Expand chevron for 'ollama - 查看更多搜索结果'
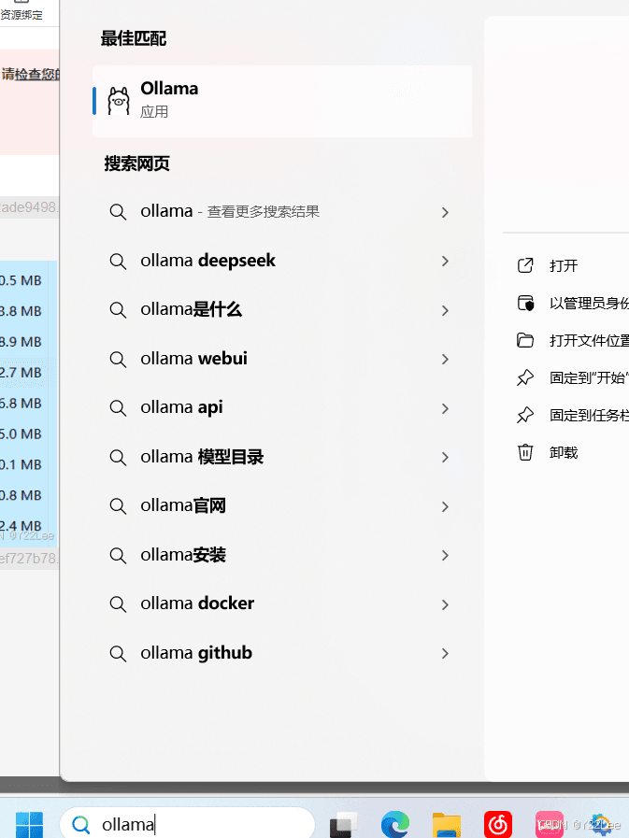629x838 pixels. 445,212
